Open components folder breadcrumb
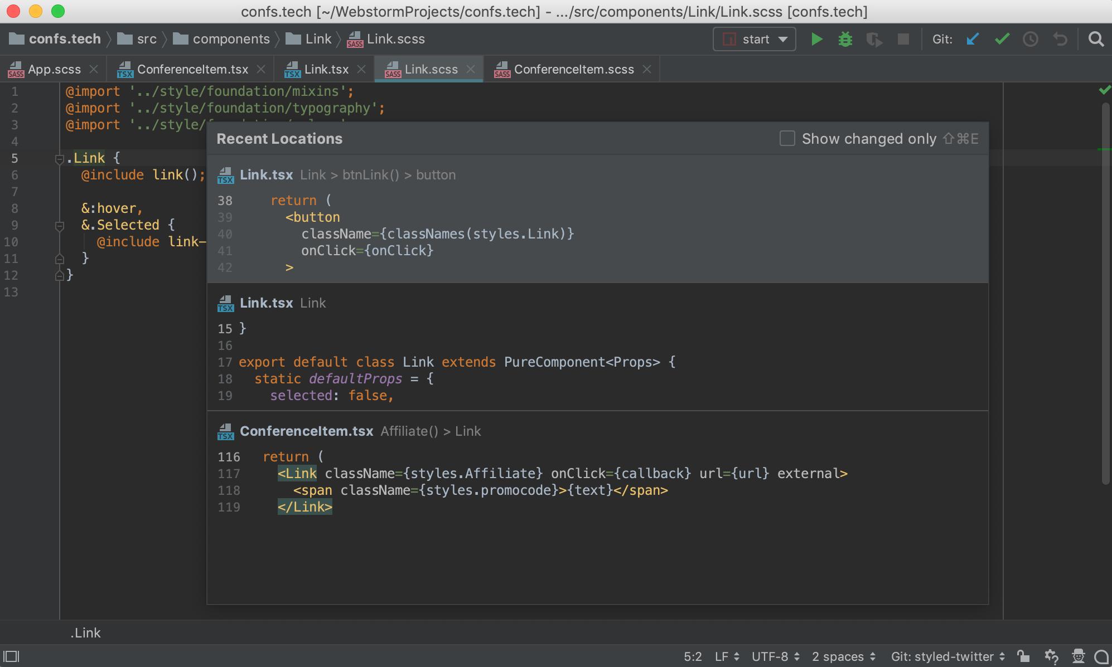This screenshot has width=1112, height=667. 221,39
